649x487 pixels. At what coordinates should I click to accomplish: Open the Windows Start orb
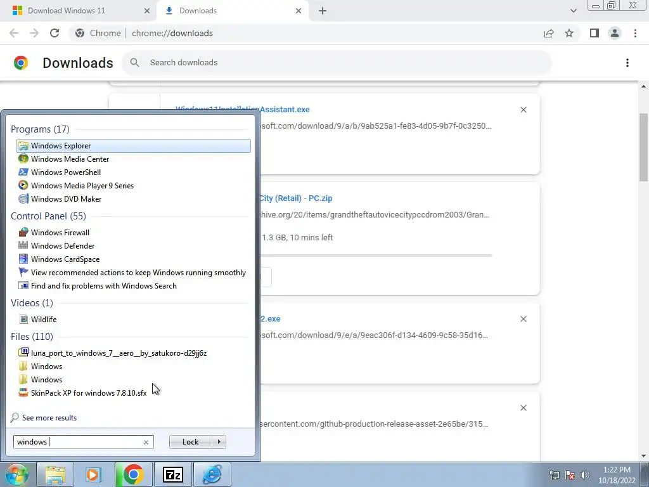(16, 474)
